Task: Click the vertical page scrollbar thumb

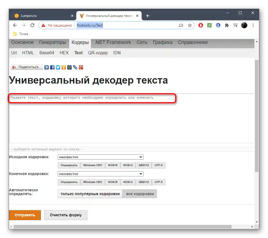Action: (x=257, y=116)
